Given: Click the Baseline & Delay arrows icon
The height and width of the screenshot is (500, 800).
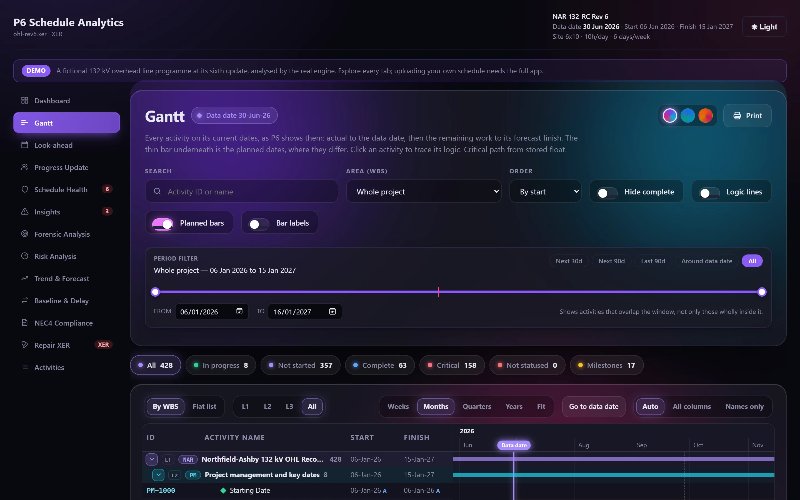Looking at the screenshot, I should pyautogui.click(x=25, y=300).
